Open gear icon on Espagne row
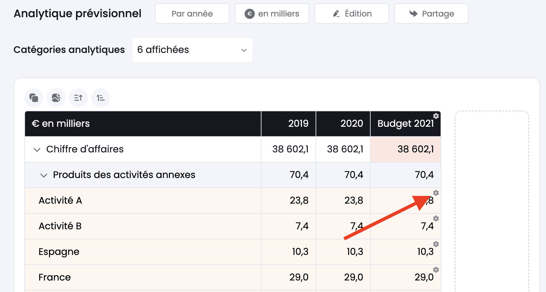The width and height of the screenshot is (546, 292). coord(436,244)
